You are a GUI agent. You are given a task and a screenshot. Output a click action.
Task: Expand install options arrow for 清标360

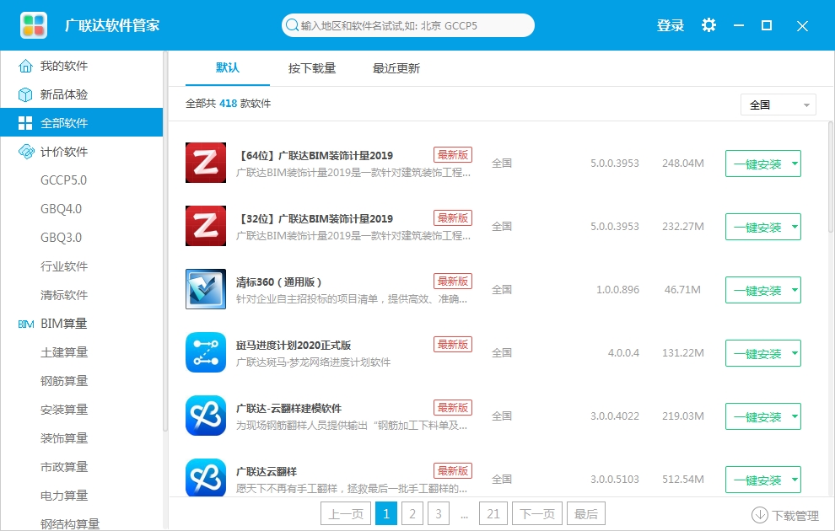[x=795, y=290]
